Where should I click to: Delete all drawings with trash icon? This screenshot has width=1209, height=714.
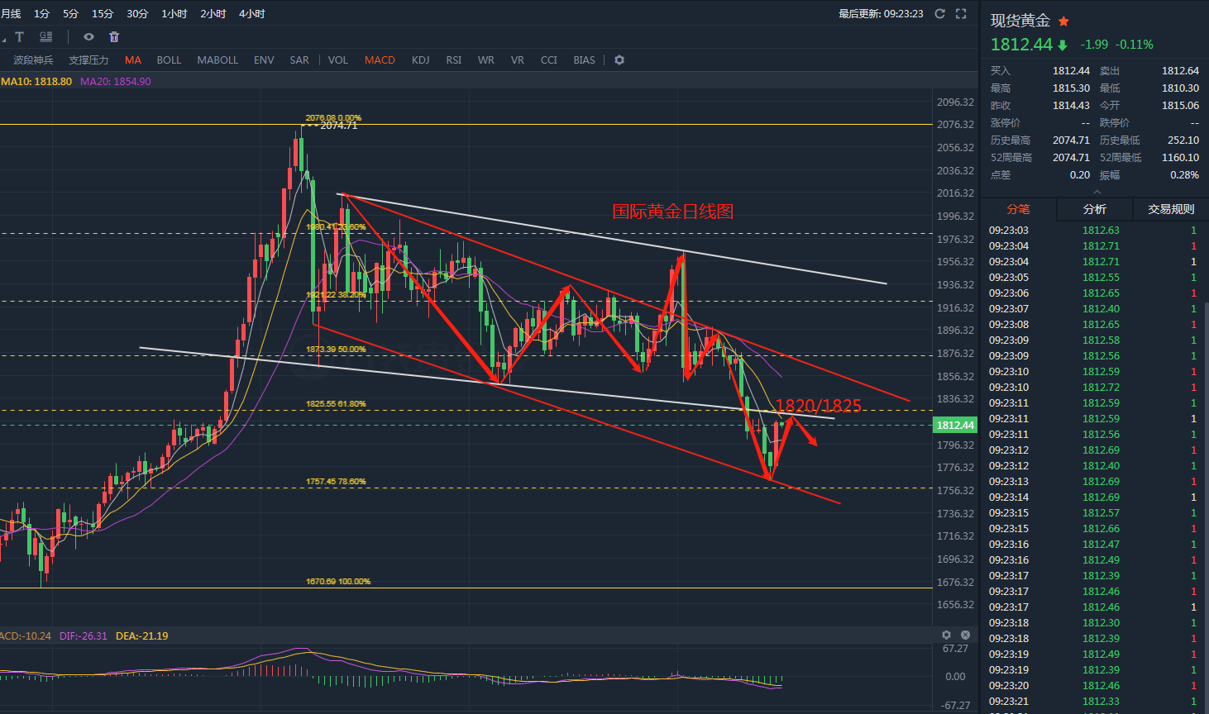[x=114, y=37]
